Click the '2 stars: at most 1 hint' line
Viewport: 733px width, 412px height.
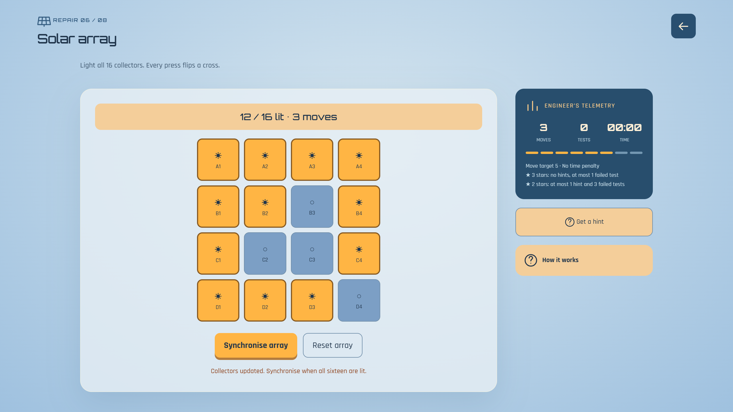(x=575, y=184)
